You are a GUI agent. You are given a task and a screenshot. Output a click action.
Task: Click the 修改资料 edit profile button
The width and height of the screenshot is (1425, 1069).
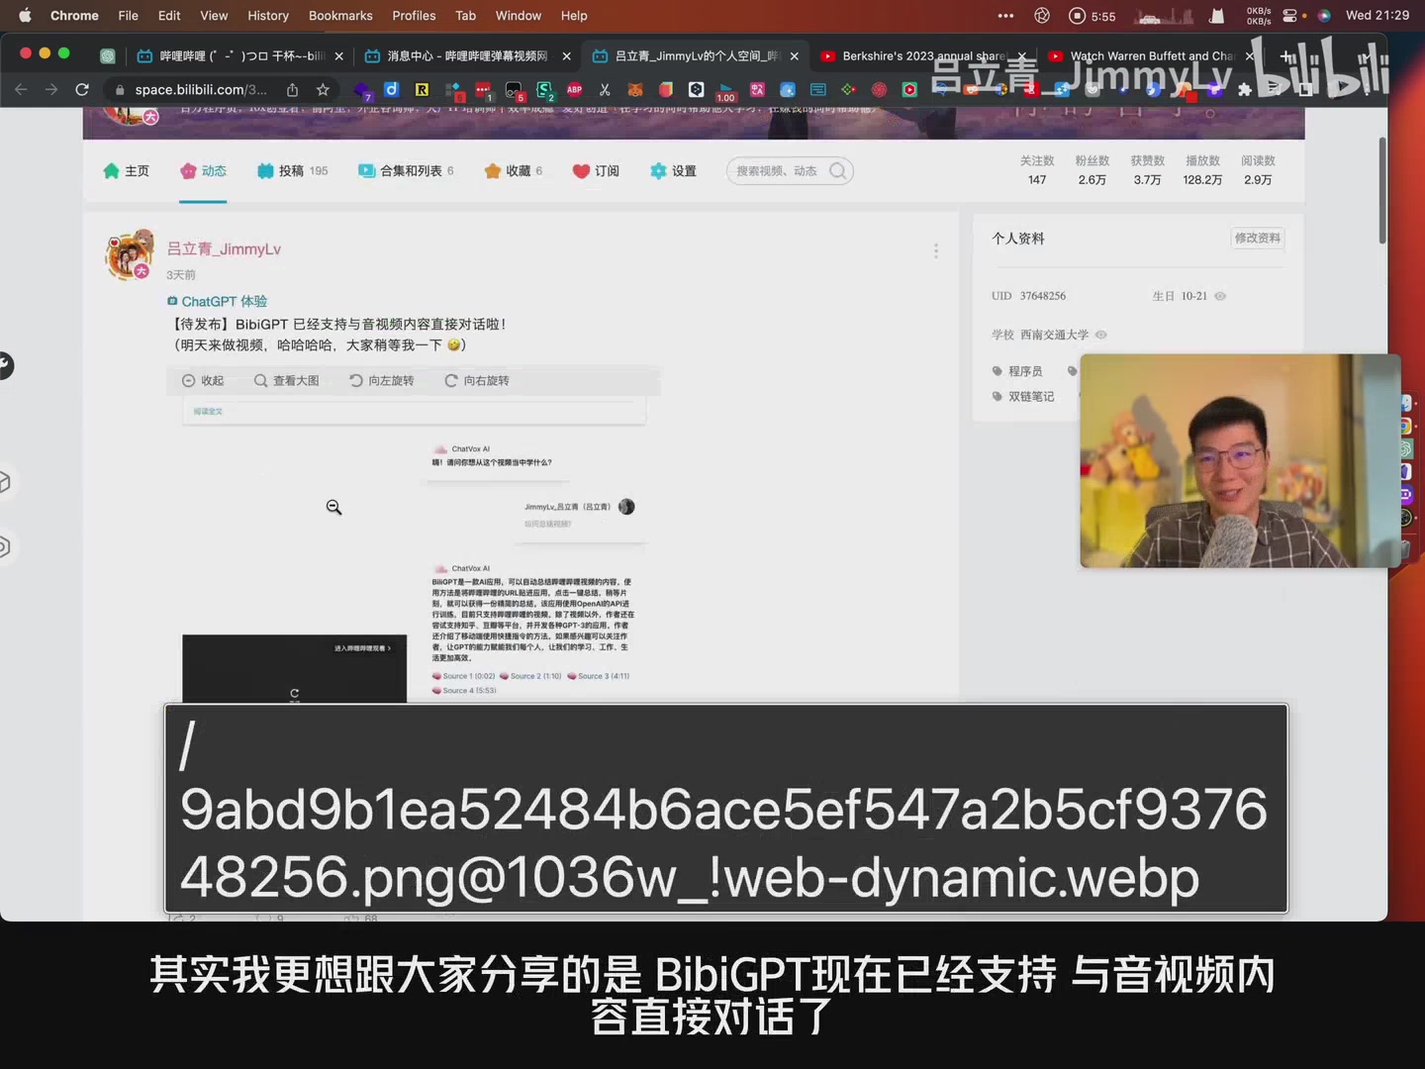(1257, 239)
